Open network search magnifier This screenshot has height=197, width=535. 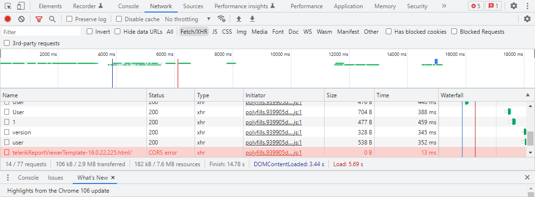(52, 19)
